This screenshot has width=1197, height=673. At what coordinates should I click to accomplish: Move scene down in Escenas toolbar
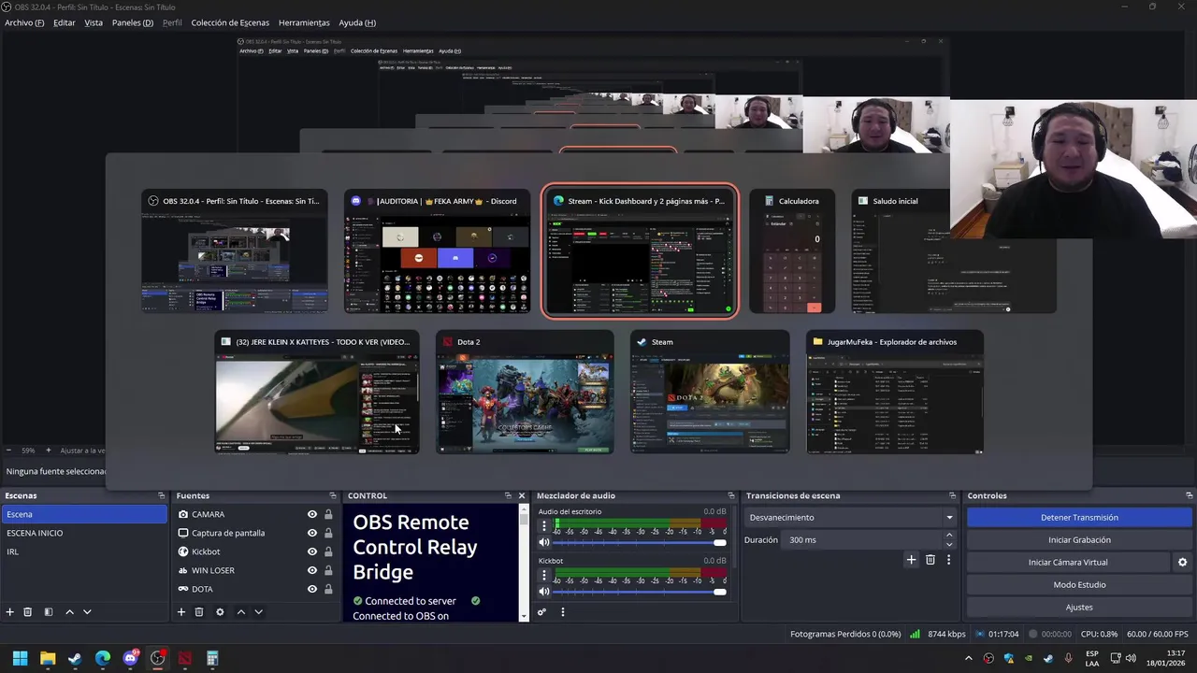(87, 611)
